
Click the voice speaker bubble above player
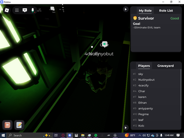coord(105,44)
